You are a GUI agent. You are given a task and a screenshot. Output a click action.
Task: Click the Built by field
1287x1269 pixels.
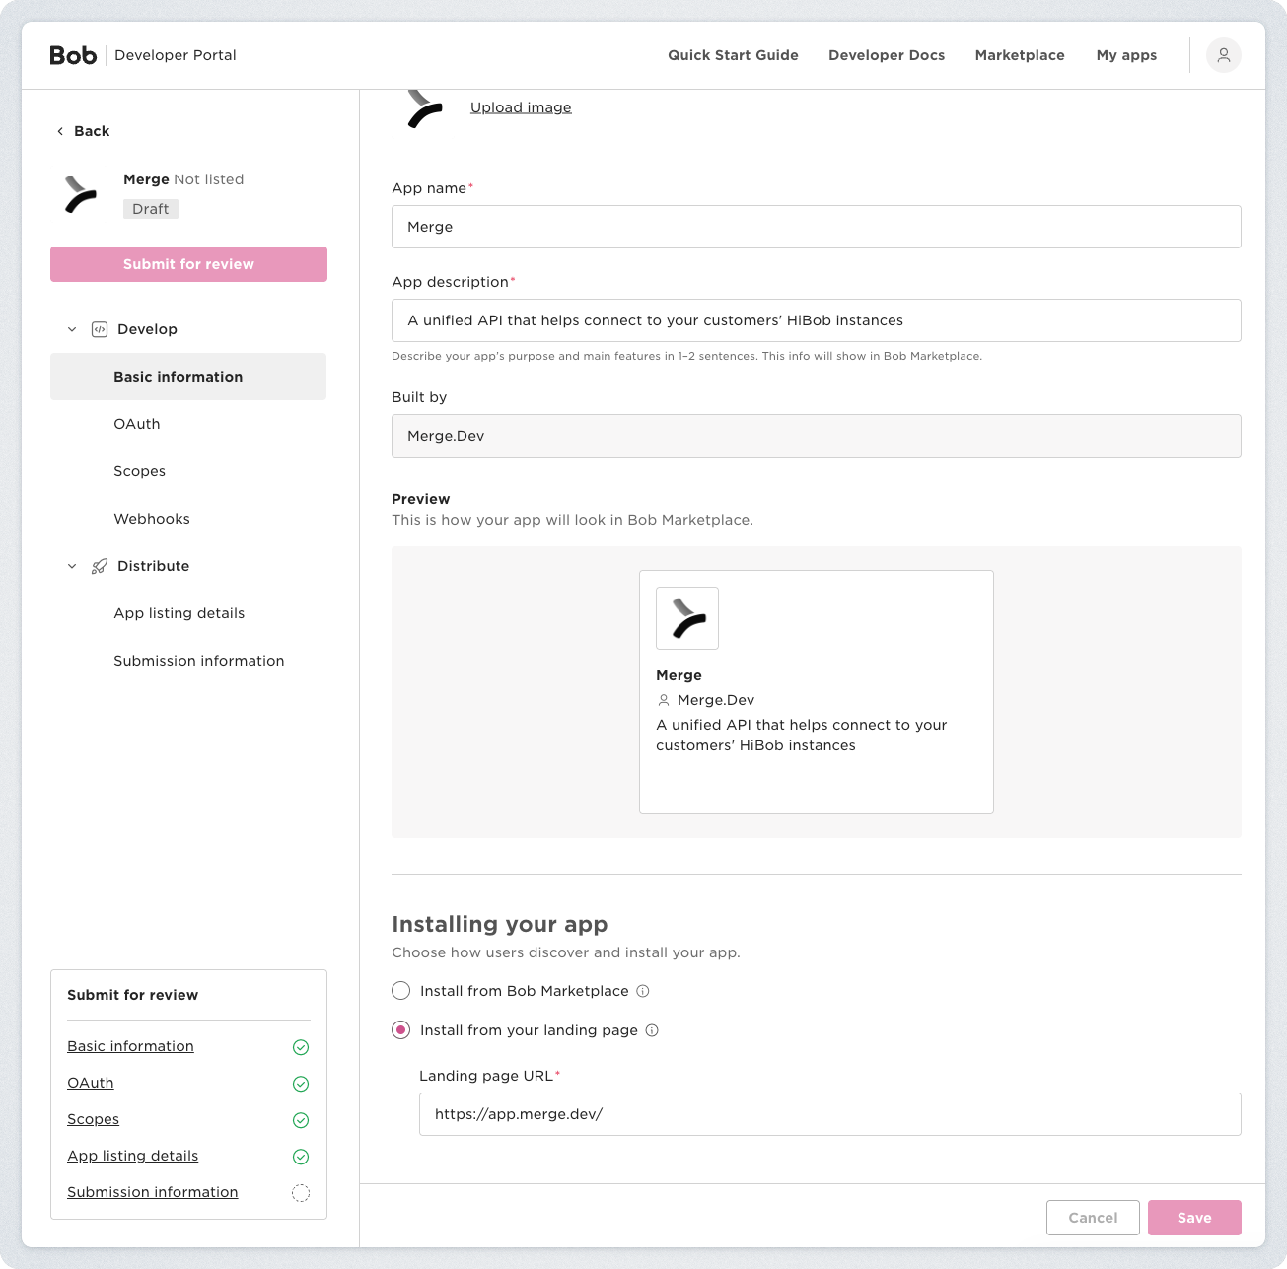tap(817, 436)
